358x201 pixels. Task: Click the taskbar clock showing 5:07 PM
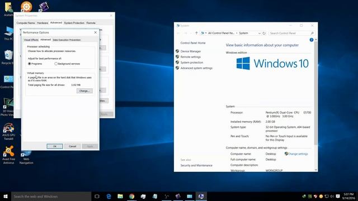(x=348, y=196)
